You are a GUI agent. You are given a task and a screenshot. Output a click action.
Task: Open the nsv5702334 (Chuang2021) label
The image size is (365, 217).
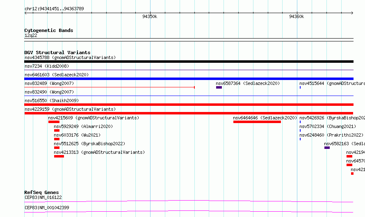click(328, 126)
